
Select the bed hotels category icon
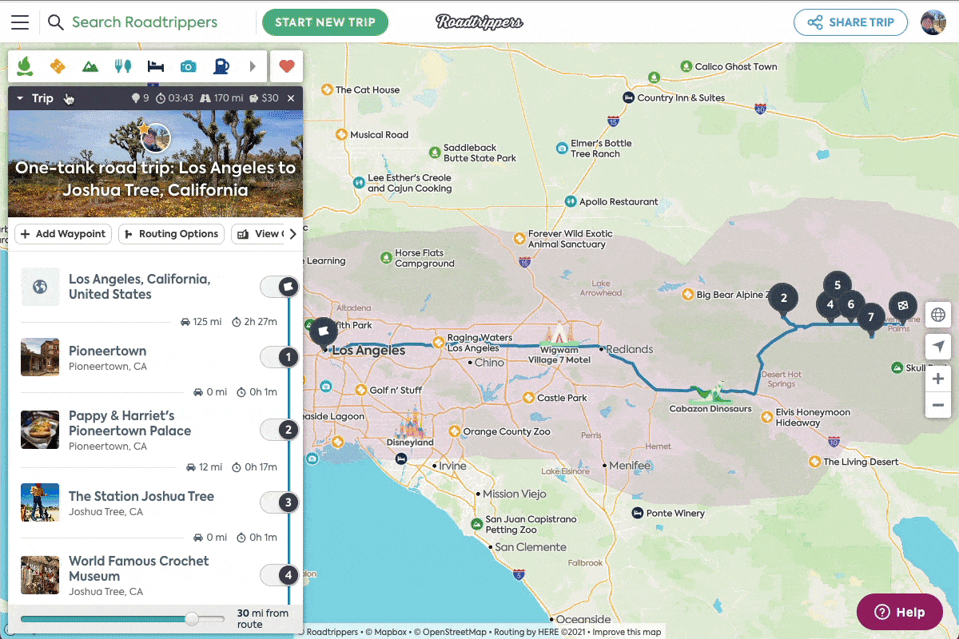point(155,66)
